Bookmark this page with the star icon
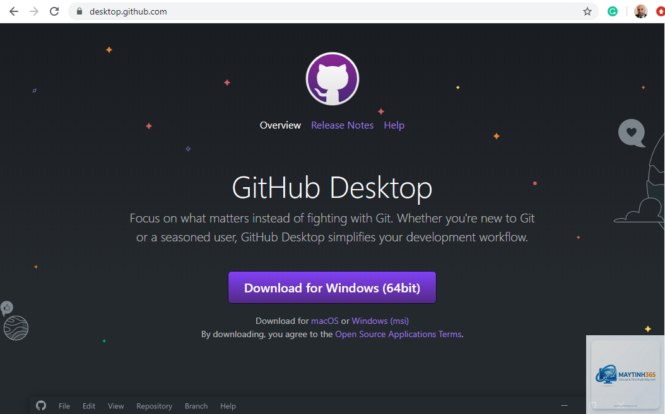This screenshot has width=665, height=414. coord(587,11)
